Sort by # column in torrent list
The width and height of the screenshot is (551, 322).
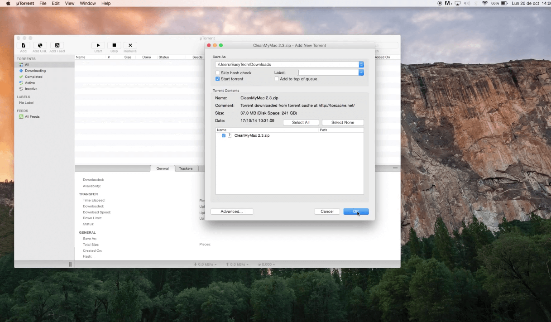(109, 57)
